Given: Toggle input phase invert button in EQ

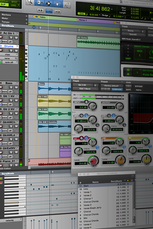Looking at the screenshot, I should 86,102.
